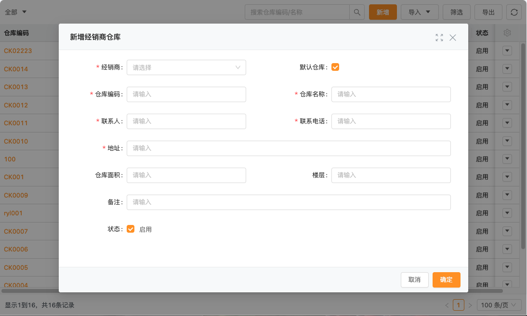The height and width of the screenshot is (316, 527).
Task: Click the search magnifier icon
Action: coord(357,12)
